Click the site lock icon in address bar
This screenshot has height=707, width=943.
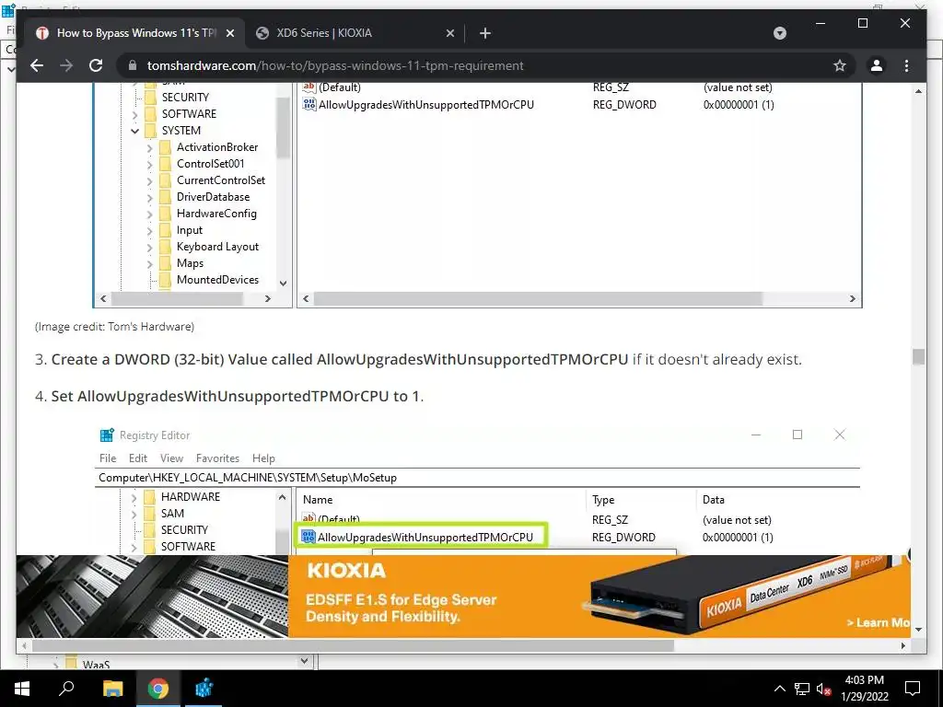pyautogui.click(x=133, y=65)
